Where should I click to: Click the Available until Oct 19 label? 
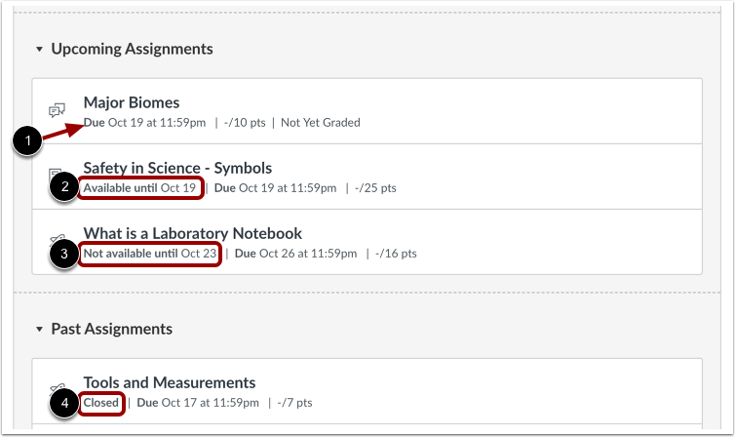(x=140, y=187)
